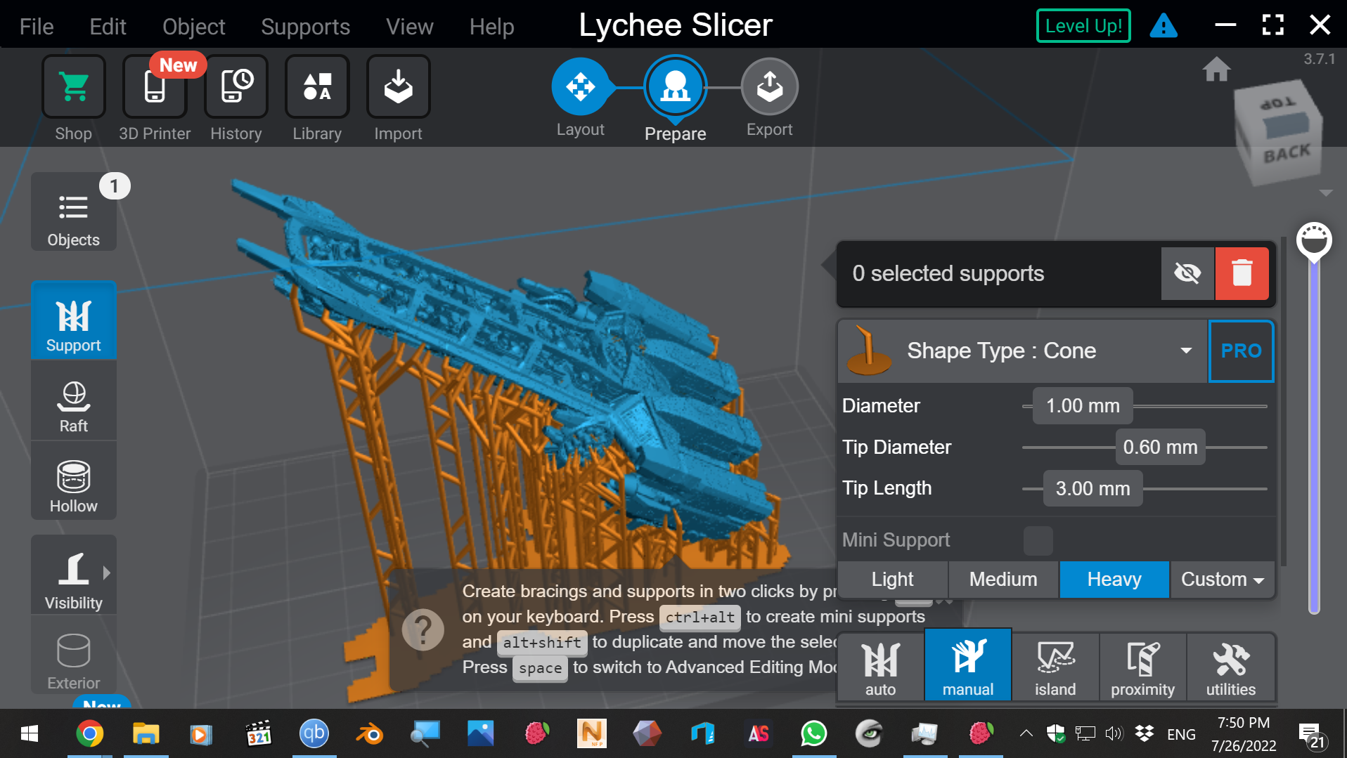Select the Light support preset

pyautogui.click(x=893, y=579)
